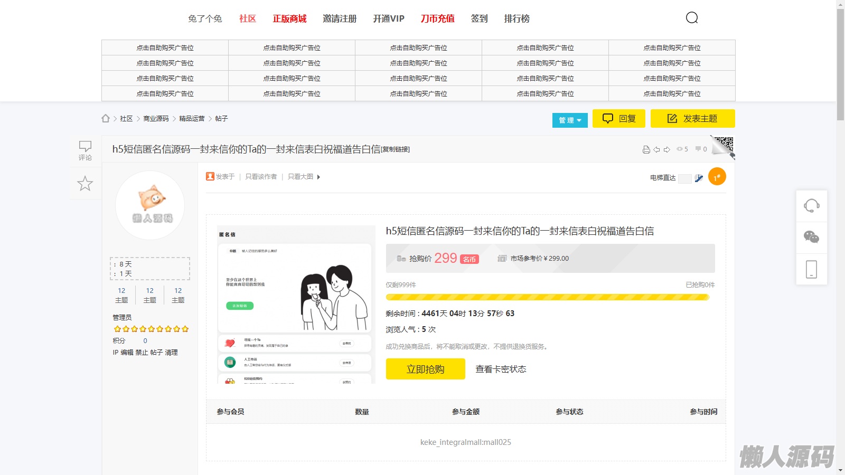Click the star favorite icon

click(85, 184)
